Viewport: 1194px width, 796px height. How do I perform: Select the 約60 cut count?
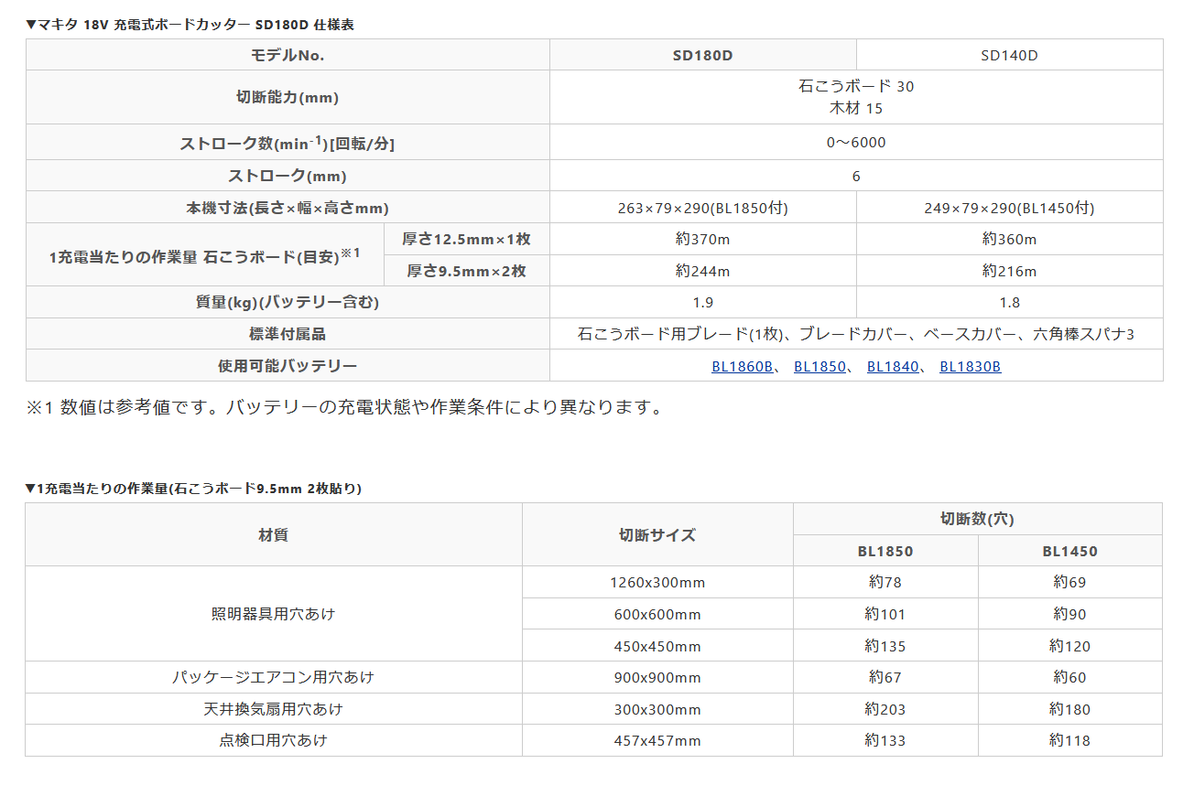tap(1069, 677)
